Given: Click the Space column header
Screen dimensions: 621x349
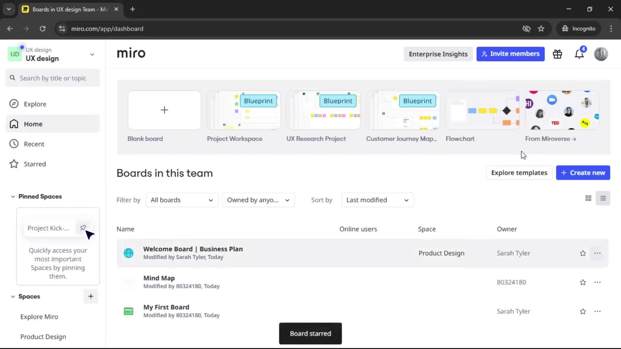Looking at the screenshot, I should [x=427, y=229].
